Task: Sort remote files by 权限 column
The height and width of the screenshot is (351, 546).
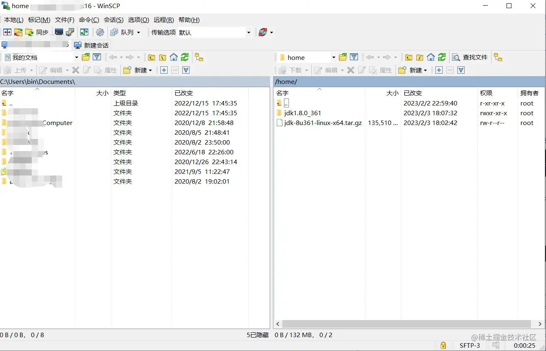Action: [497, 93]
